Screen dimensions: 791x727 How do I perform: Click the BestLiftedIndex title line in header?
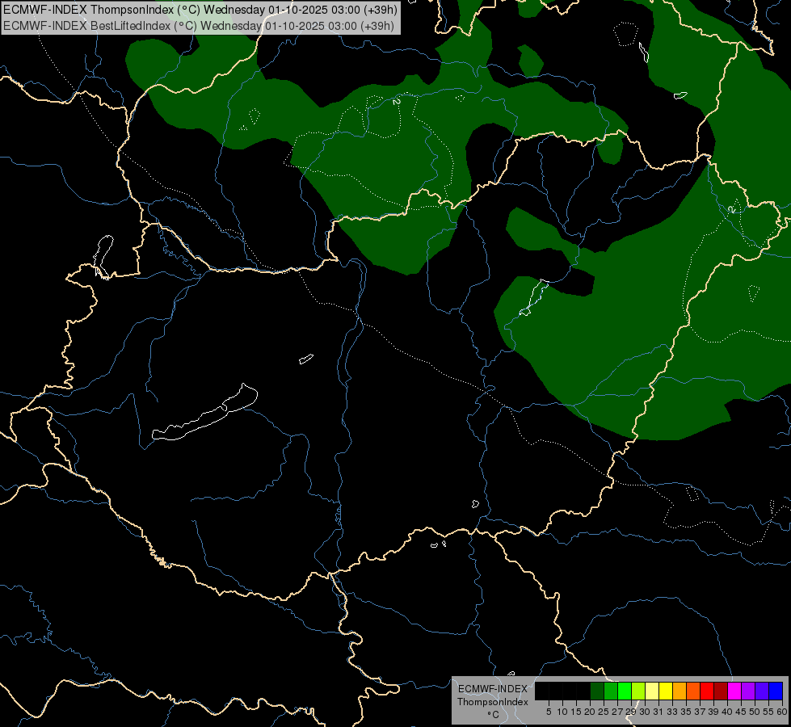pos(199,26)
